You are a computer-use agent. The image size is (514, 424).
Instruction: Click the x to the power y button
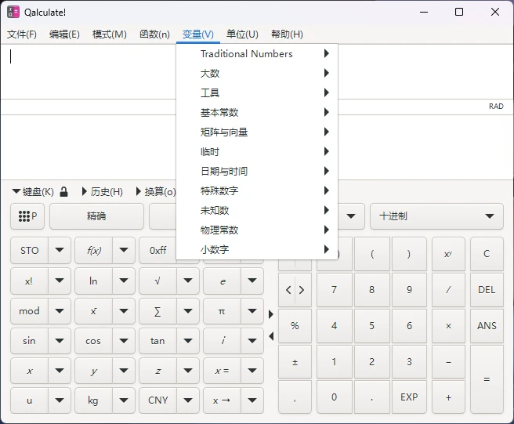click(x=448, y=254)
